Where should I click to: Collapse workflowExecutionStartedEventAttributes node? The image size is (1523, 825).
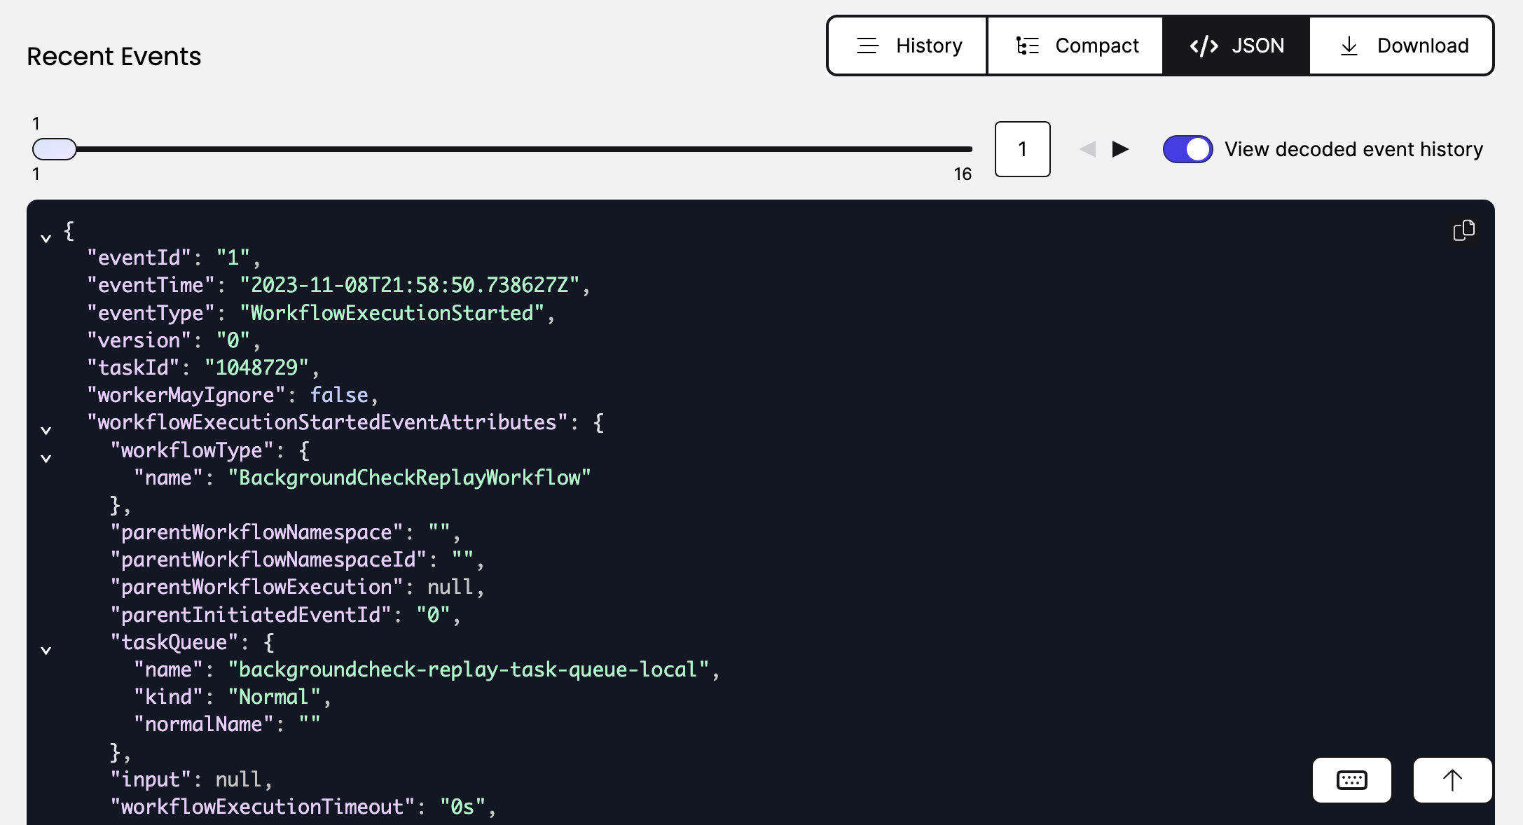46,429
